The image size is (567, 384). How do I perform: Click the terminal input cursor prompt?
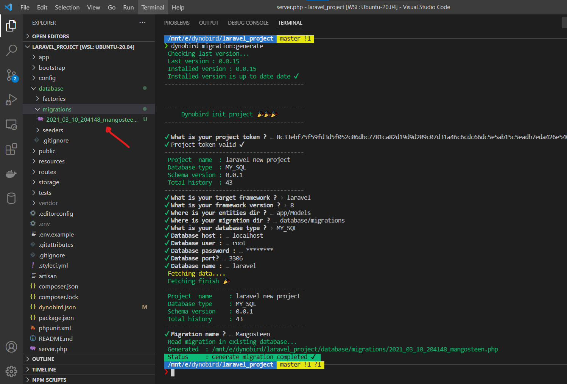173,372
